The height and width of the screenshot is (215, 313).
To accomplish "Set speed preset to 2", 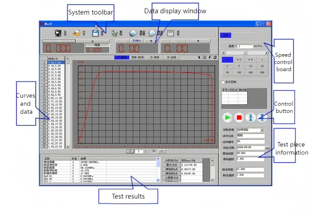I will click(x=227, y=66).
